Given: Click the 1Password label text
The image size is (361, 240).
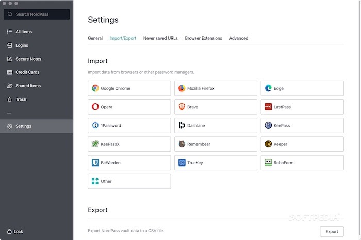Looking at the screenshot, I should 111,125.
